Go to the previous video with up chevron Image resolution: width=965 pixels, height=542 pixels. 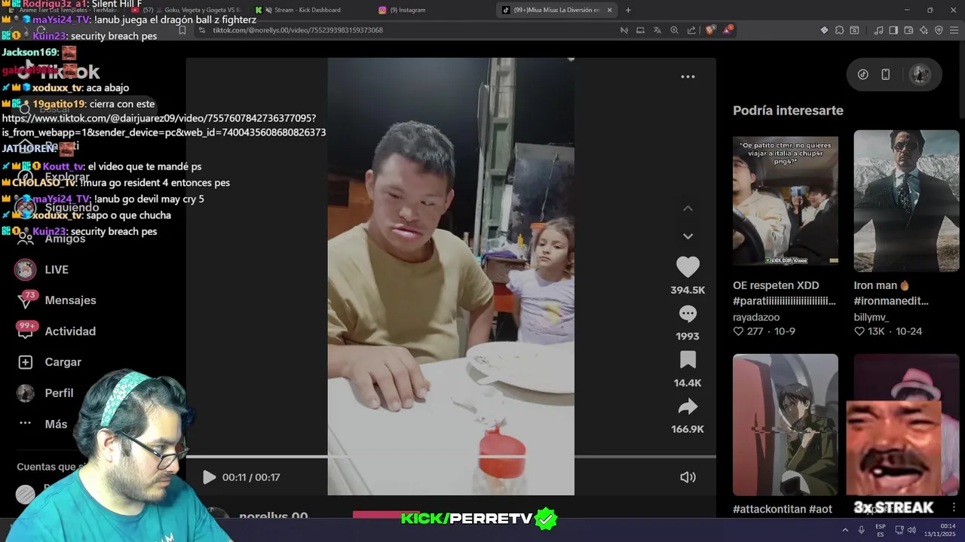688,209
